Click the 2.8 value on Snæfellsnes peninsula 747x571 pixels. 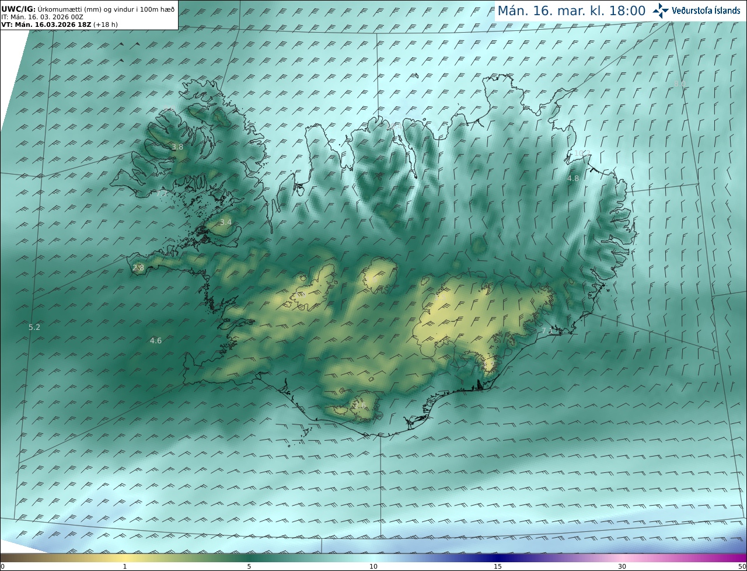click(138, 267)
